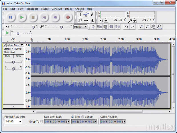Select the Multi-Tool asterisk mode
Viewport: 177px width, 133px height.
(x=92, y=21)
